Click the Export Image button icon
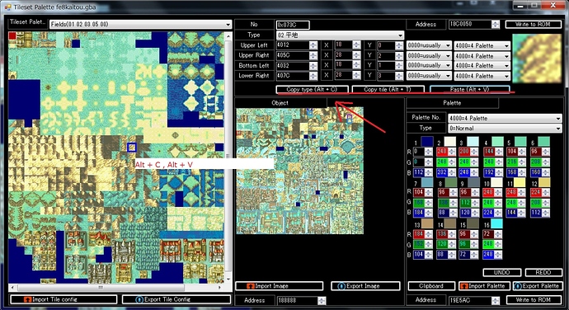 [x=341, y=286]
